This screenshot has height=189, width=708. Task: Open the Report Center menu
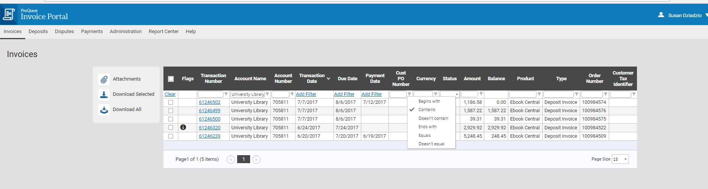(x=163, y=32)
